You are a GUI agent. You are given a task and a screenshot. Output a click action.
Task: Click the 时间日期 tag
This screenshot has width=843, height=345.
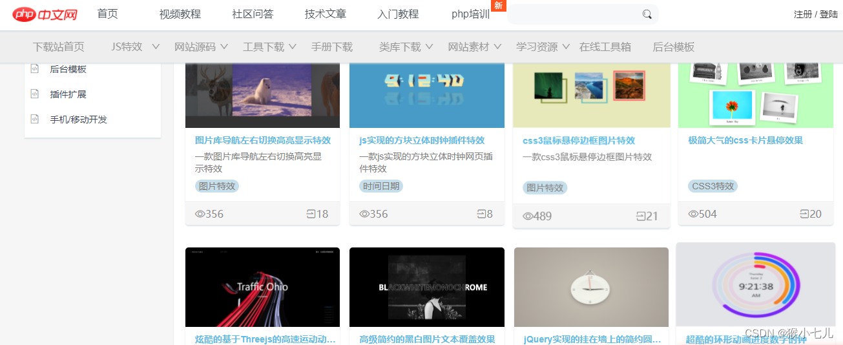(381, 186)
